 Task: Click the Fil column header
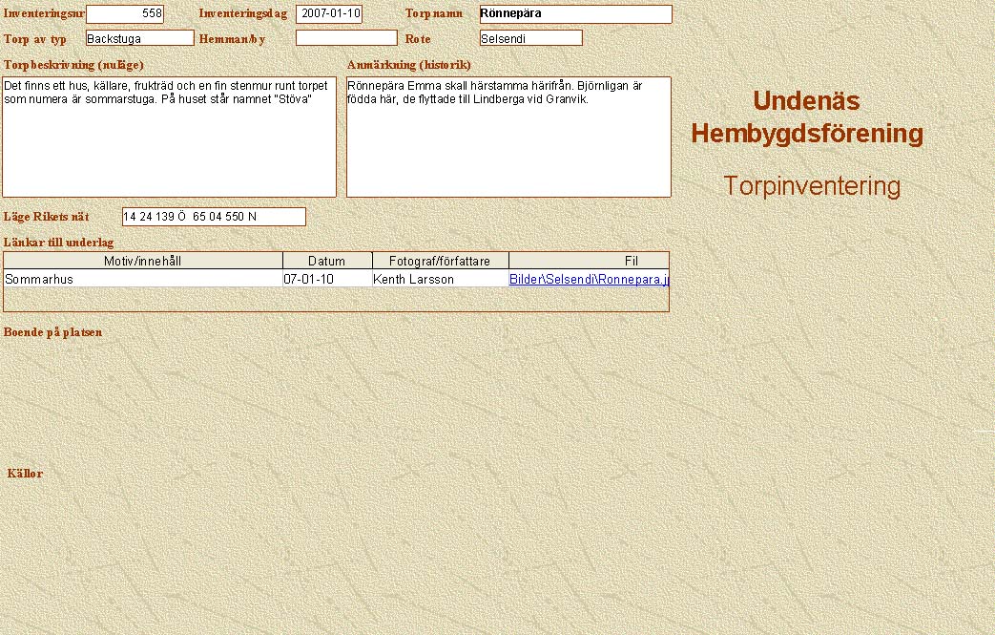pyautogui.click(x=589, y=261)
